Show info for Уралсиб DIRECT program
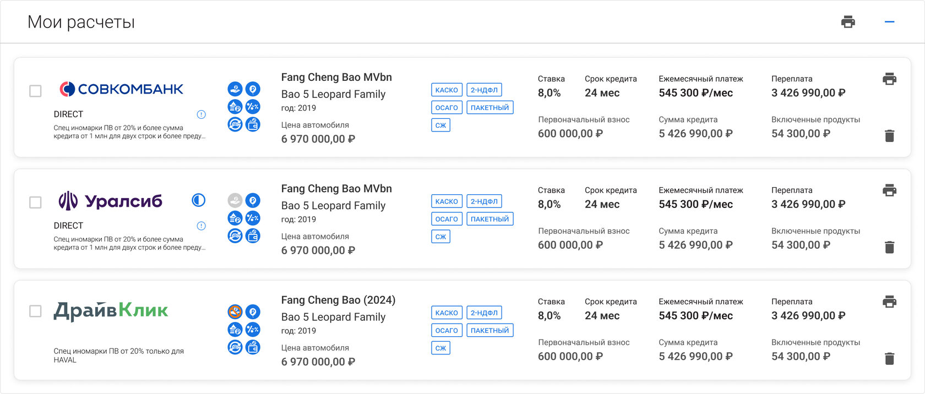This screenshot has height=394, width=925. (x=202, y=226)
